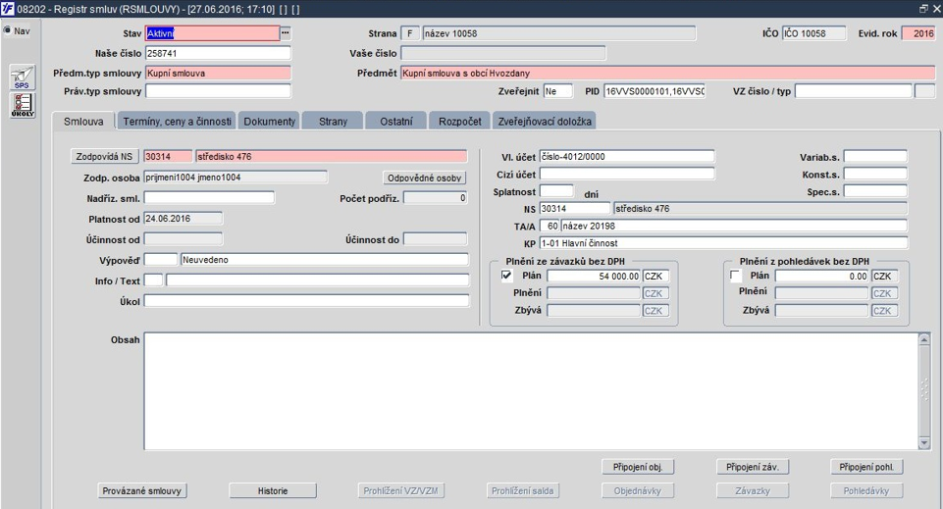The image size is (943, 509).
Task: Open the ÚKOLY task list icon
Action: (23, 105)
